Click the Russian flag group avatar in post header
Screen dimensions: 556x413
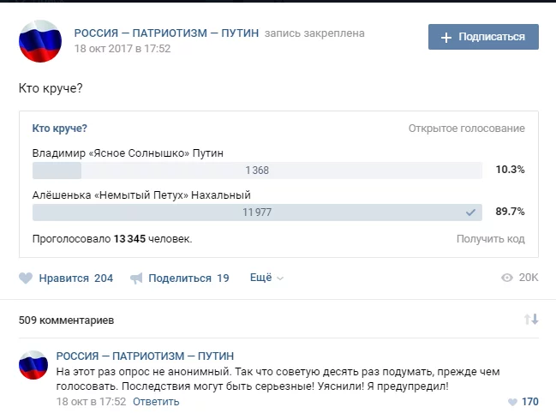tap(40, 40)
